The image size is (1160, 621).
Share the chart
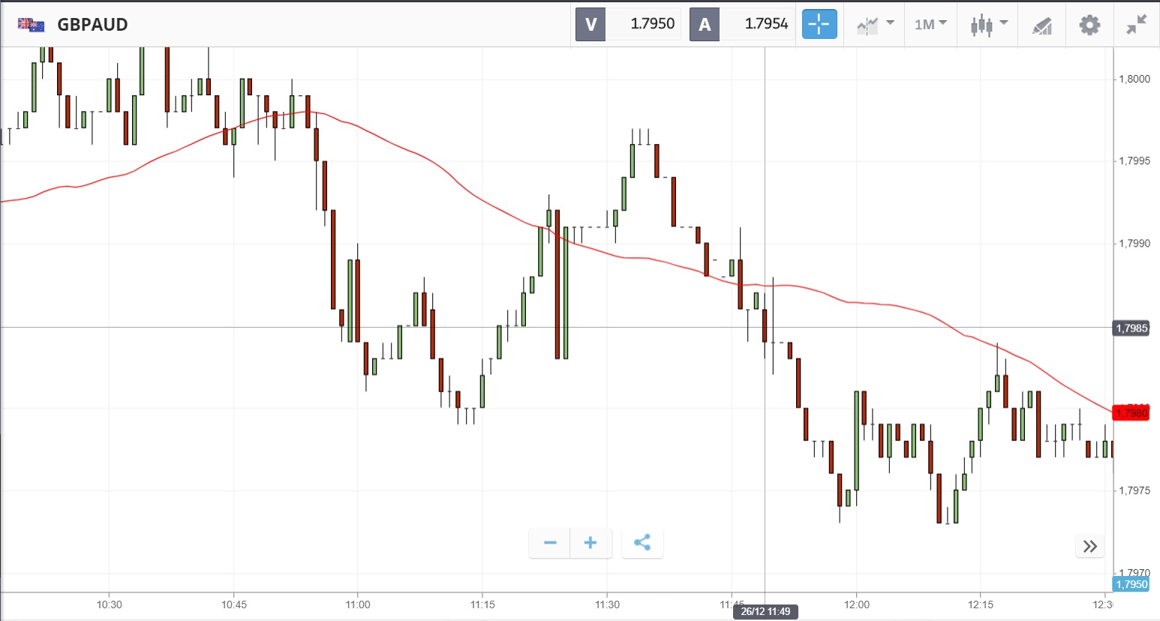(642, 543)
